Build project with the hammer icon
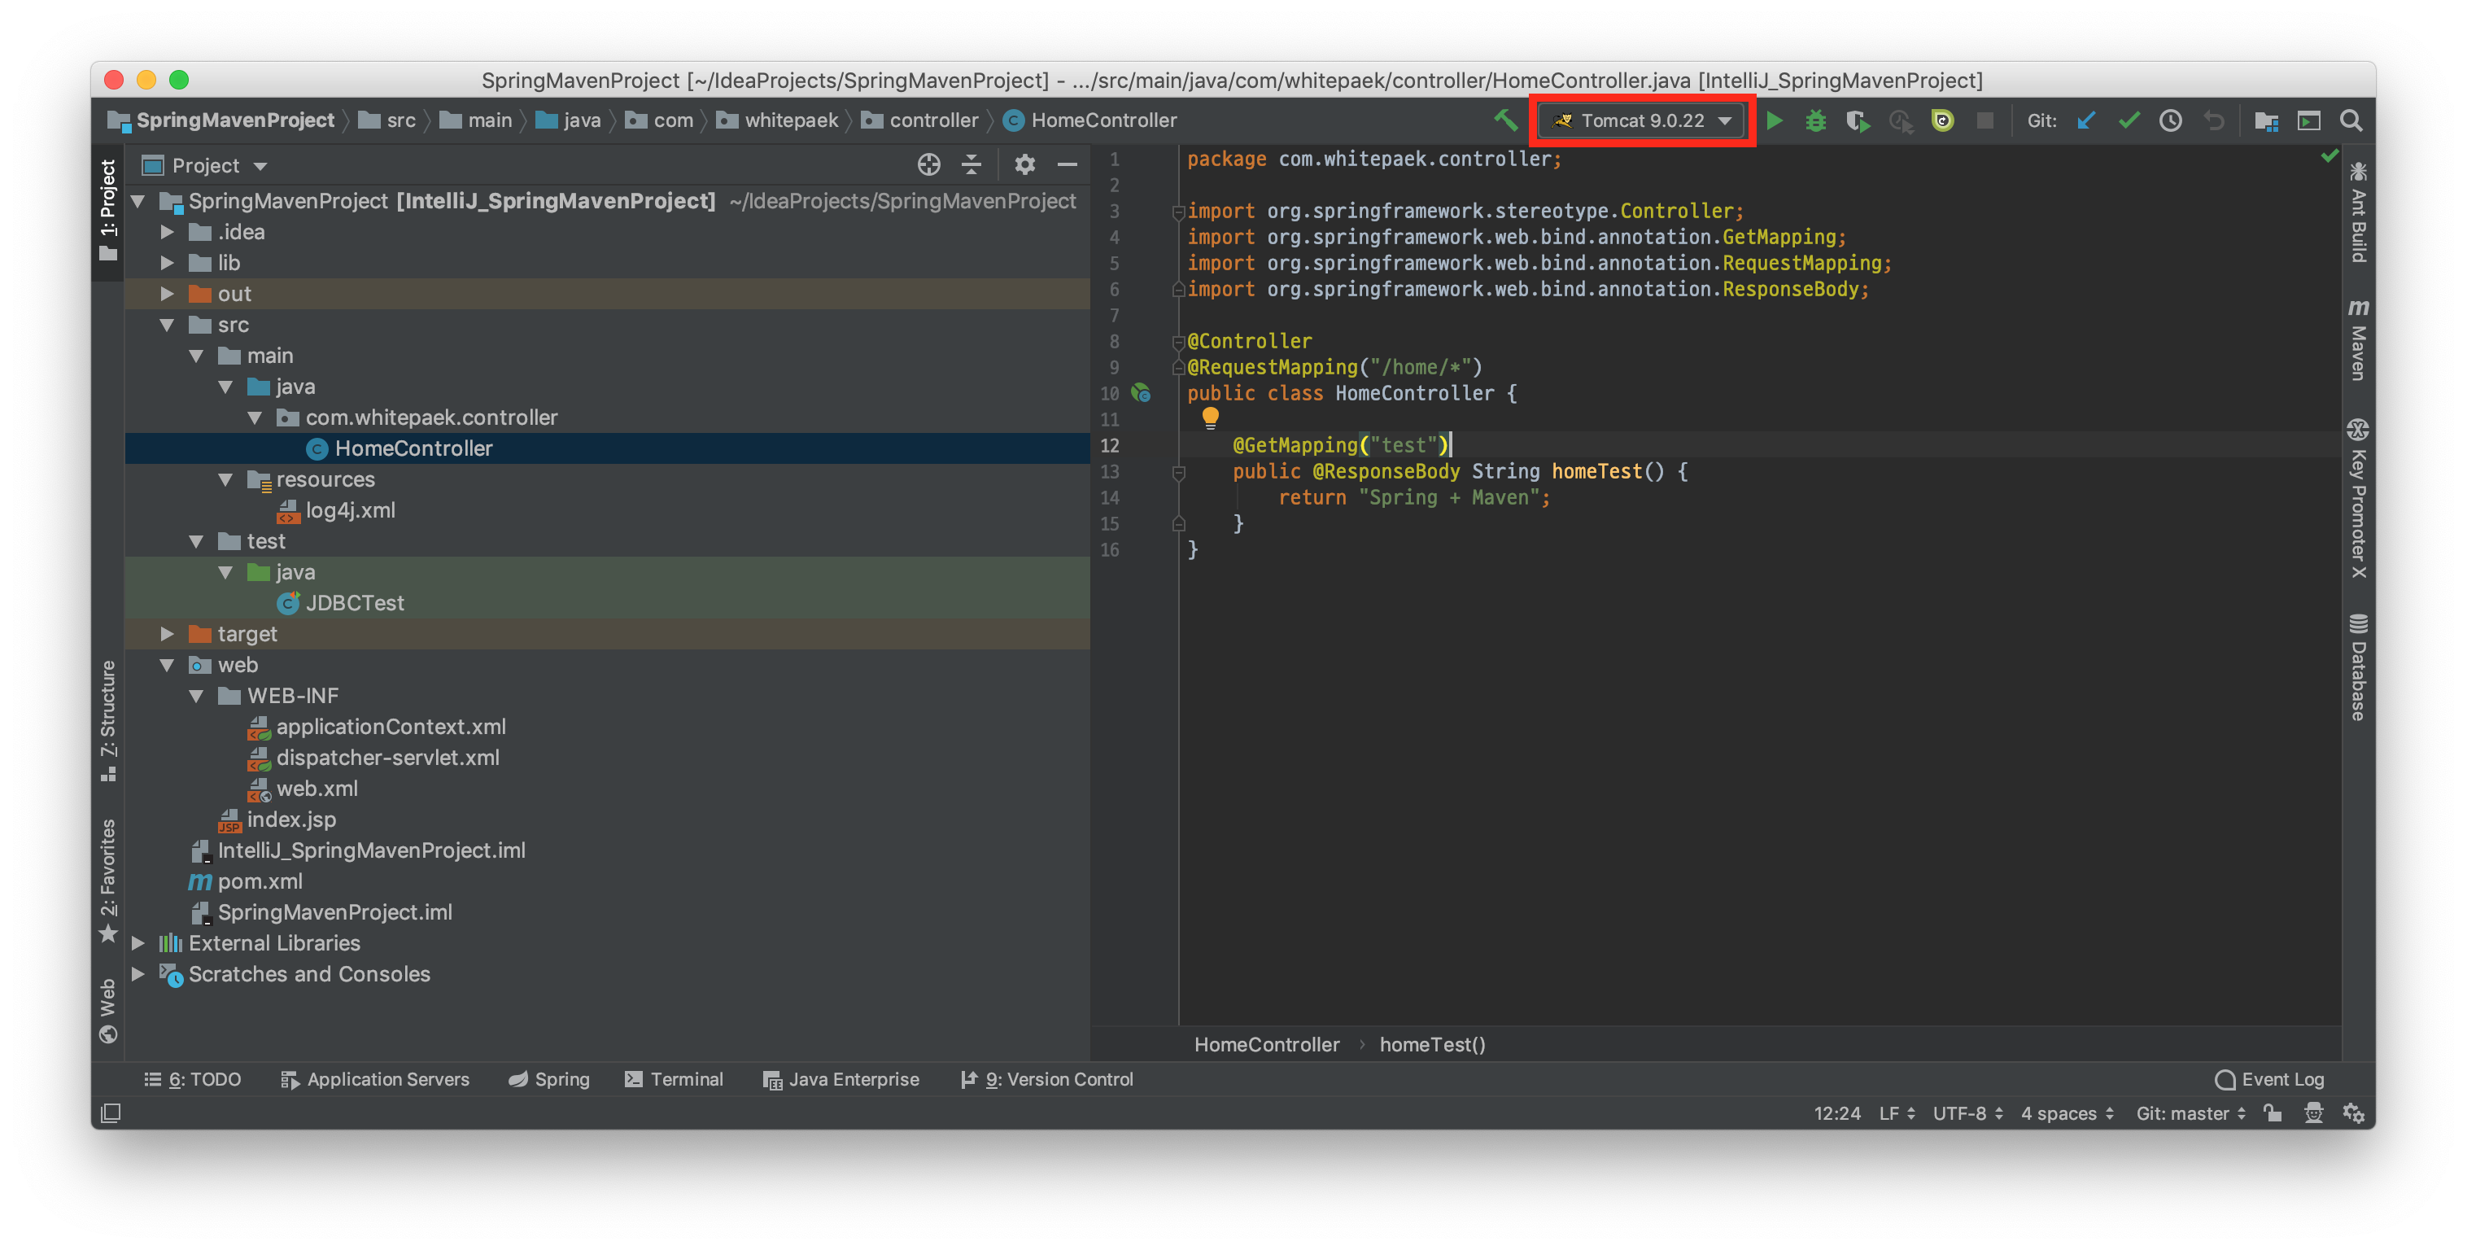Viewport: 2467px width, 1250px height. (1505, 120)
